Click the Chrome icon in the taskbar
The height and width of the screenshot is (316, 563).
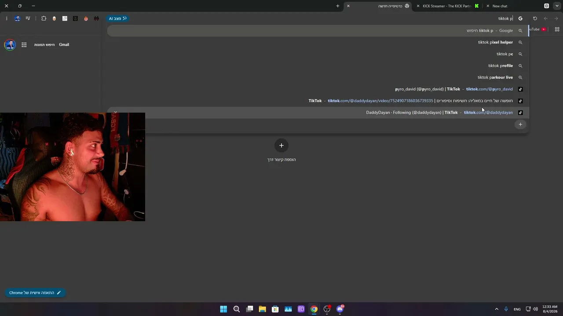point(314,309)
